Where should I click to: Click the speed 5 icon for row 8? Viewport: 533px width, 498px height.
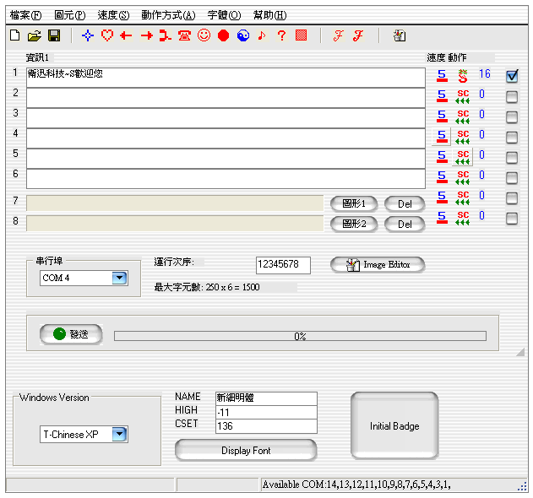click(442, 218)
